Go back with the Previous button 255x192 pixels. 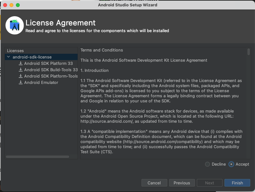[182, 183]
